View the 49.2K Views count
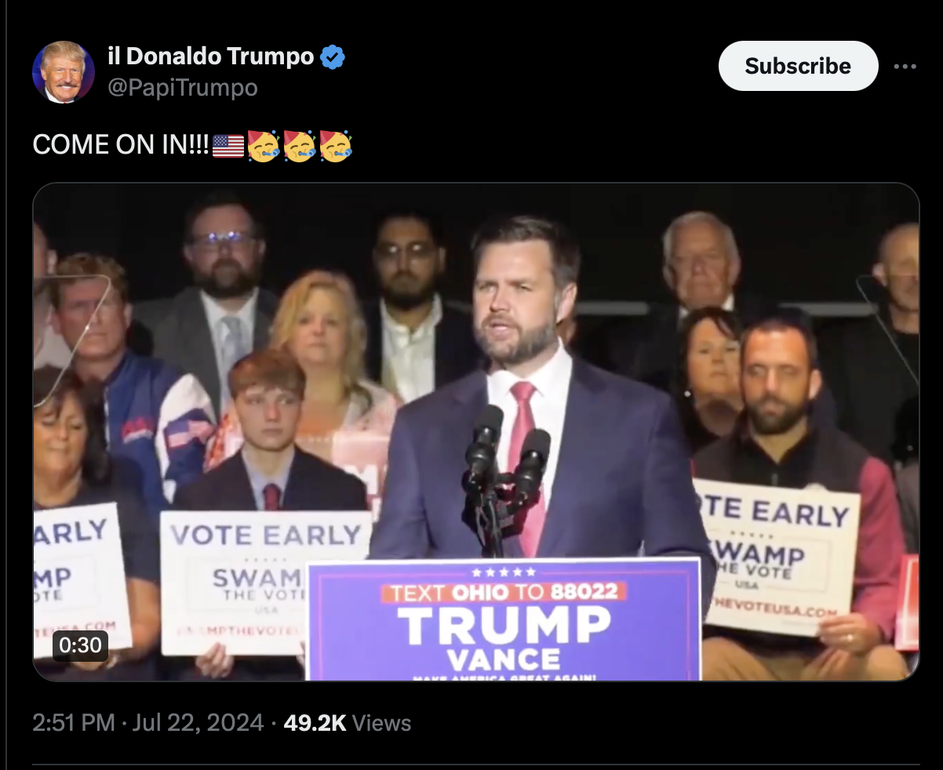Image resolution: width=943 pixels, height=770 pixels. [x=347, y=722]
